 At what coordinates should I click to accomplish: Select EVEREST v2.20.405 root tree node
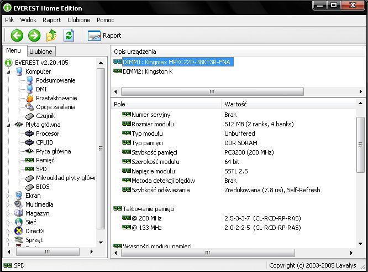(x=41, y=63)
